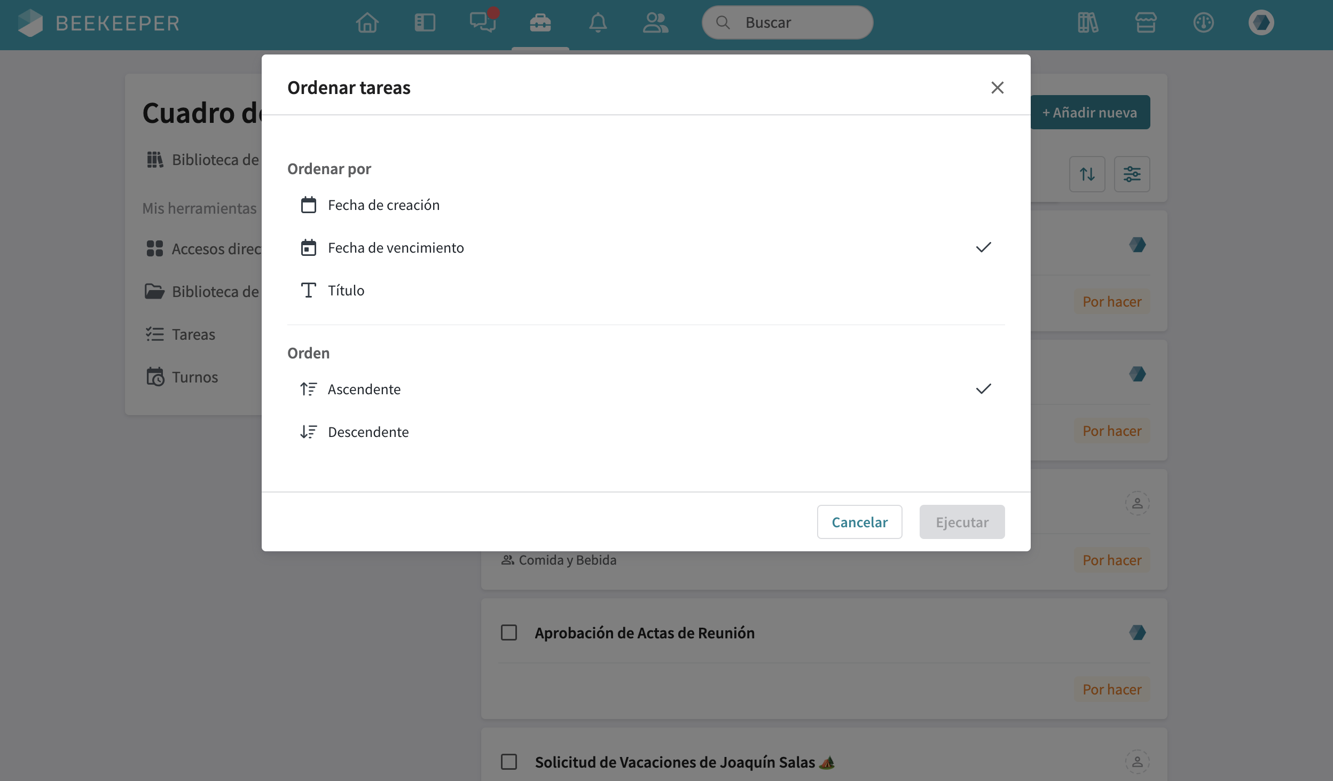This screenshot has width=1333, height=781.
Task: Open Tareas in the sidebar
Action: coord(180,334)
